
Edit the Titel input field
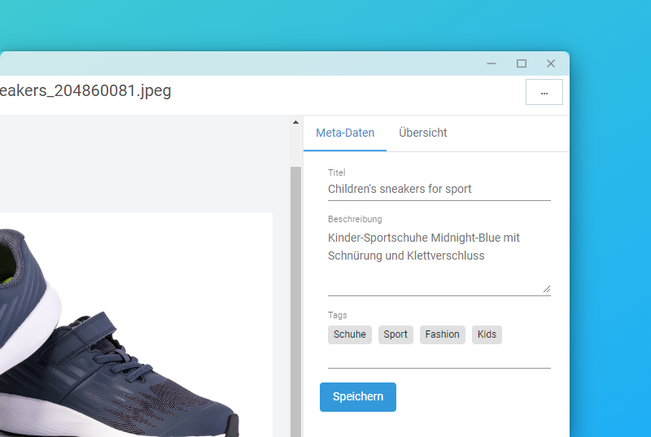coord(439,190)
